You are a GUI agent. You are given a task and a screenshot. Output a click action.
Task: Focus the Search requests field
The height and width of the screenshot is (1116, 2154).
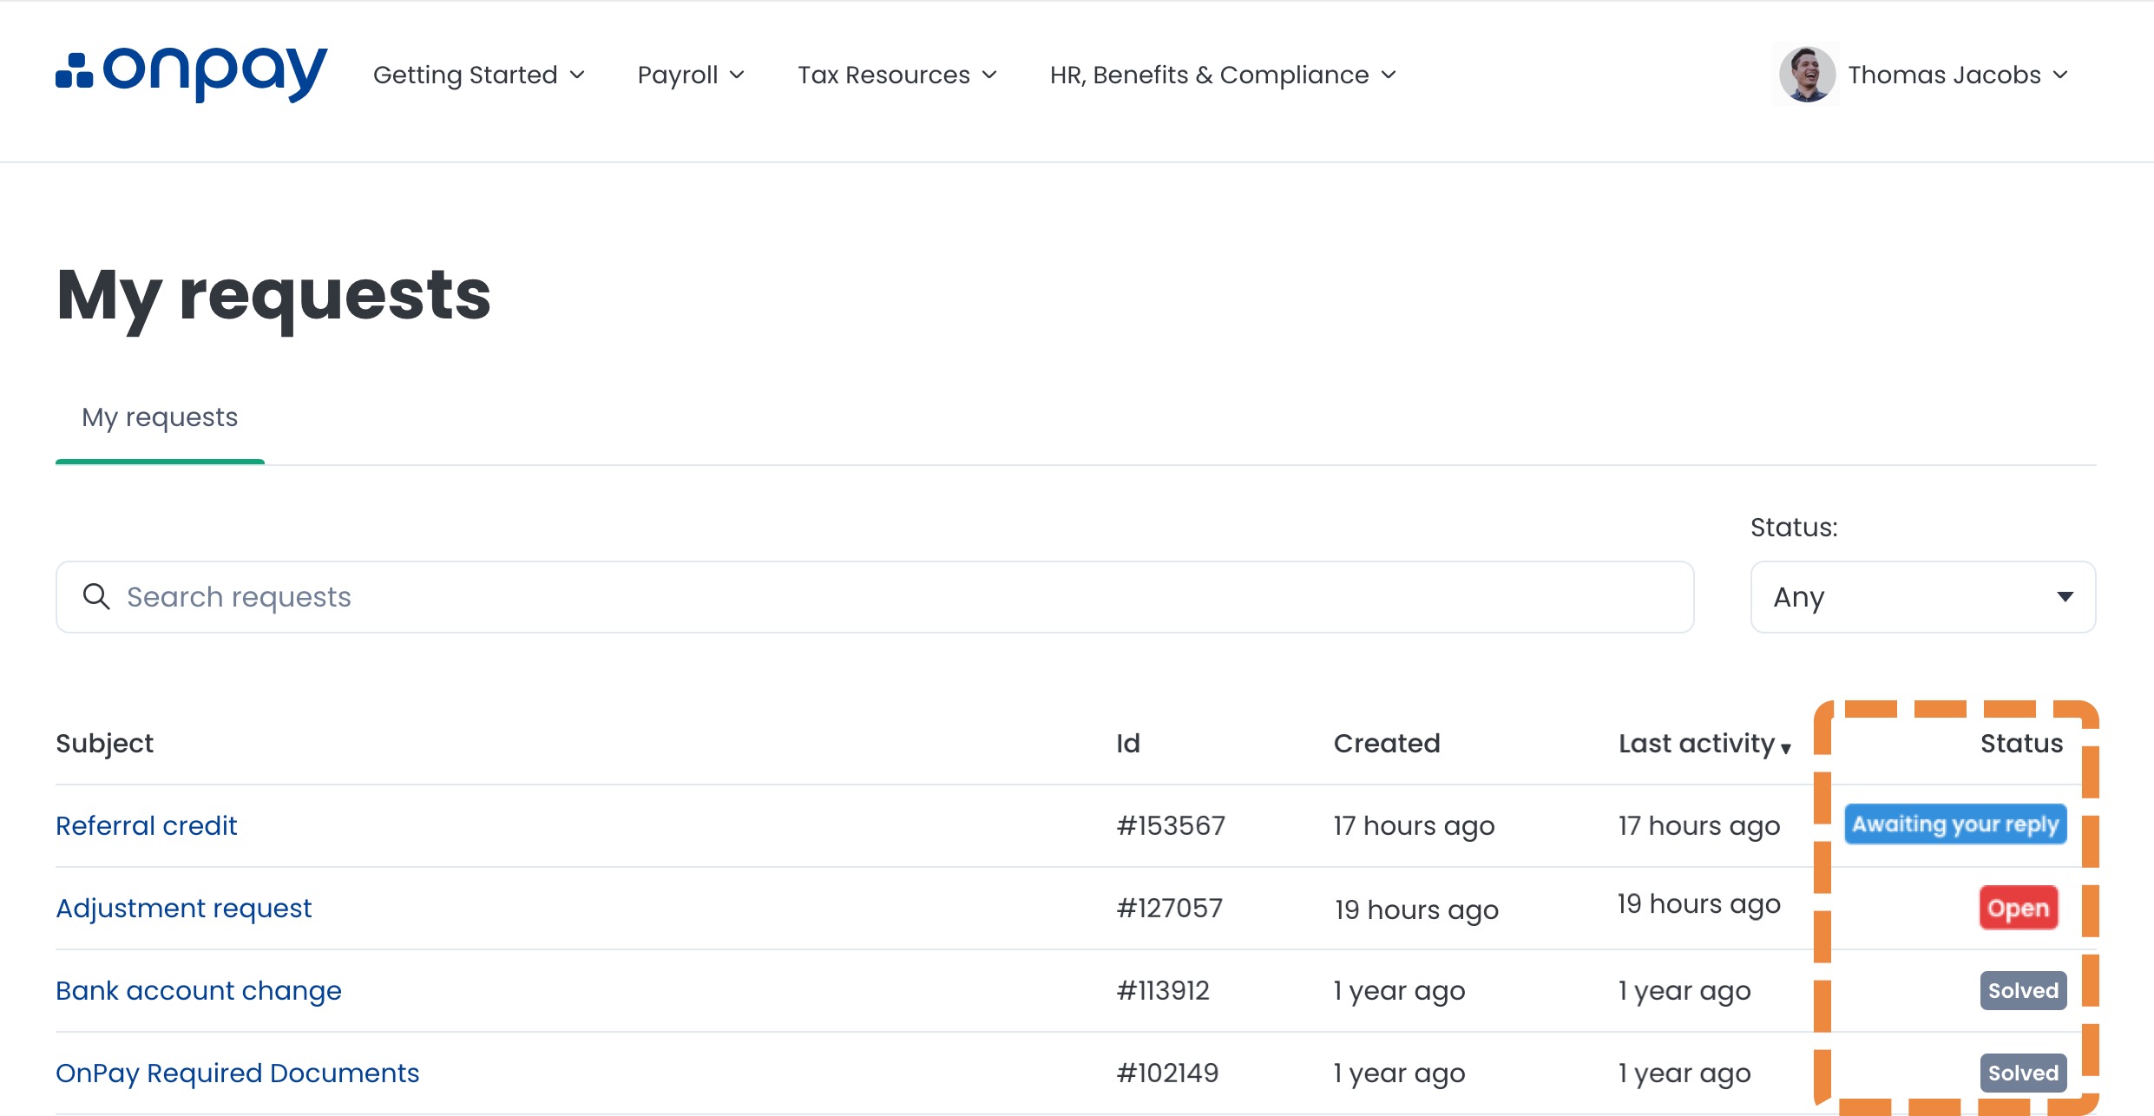pos(875,597)
